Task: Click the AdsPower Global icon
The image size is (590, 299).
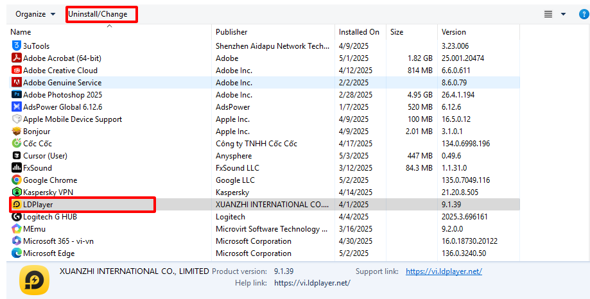Action: click(x=16, y=107)
